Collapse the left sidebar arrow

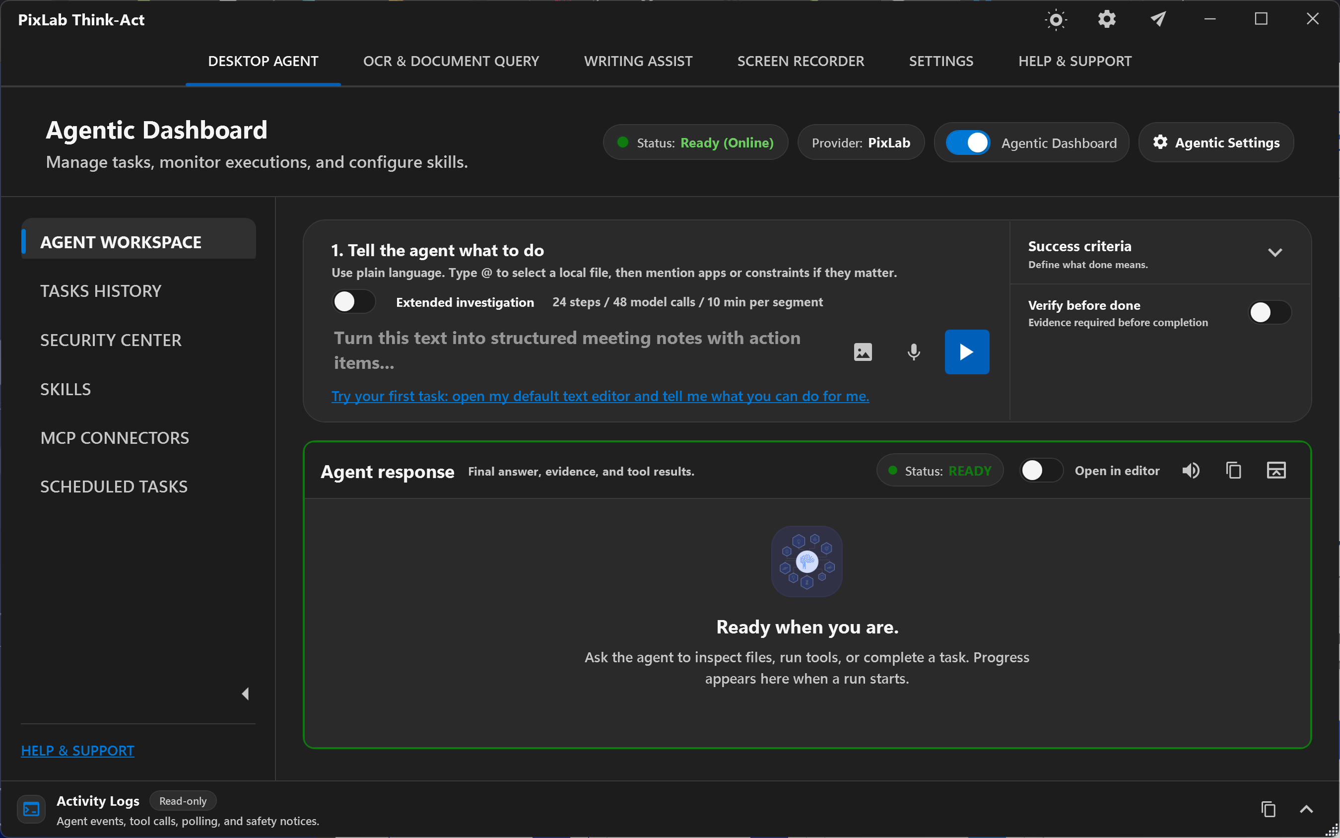coord(245,694)
